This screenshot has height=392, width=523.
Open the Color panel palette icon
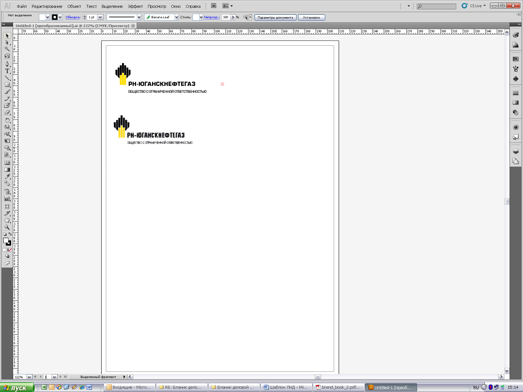coord(516,35)
